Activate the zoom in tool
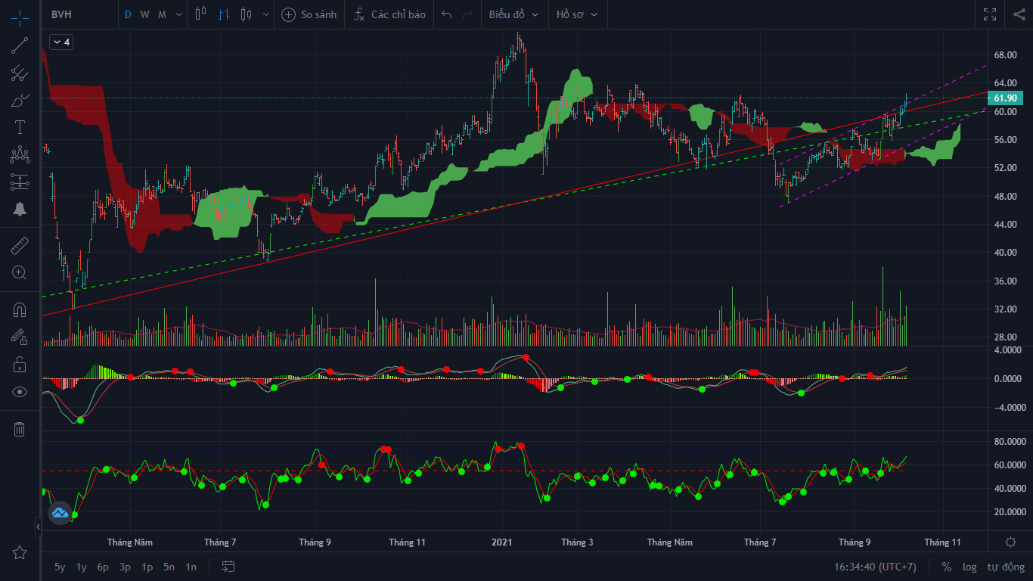This screenshot has height=581, width=1033. tap(20, 272)
